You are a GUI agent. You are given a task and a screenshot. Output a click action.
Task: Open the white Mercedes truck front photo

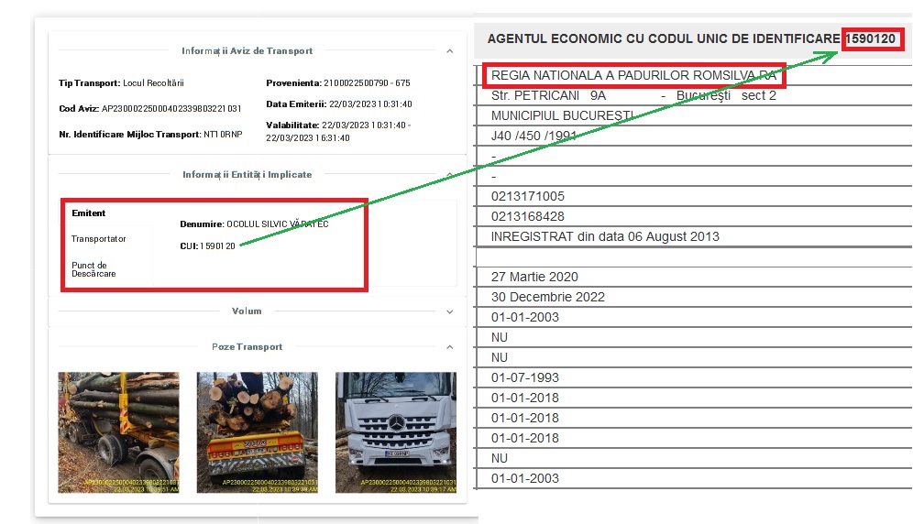tap(396, 432)
